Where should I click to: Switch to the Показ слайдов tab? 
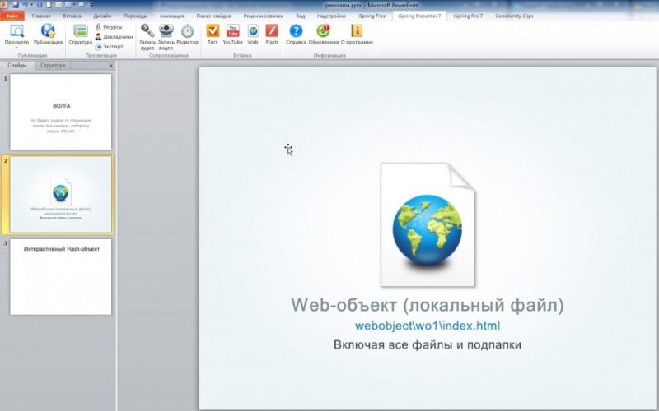pos(214,16)
